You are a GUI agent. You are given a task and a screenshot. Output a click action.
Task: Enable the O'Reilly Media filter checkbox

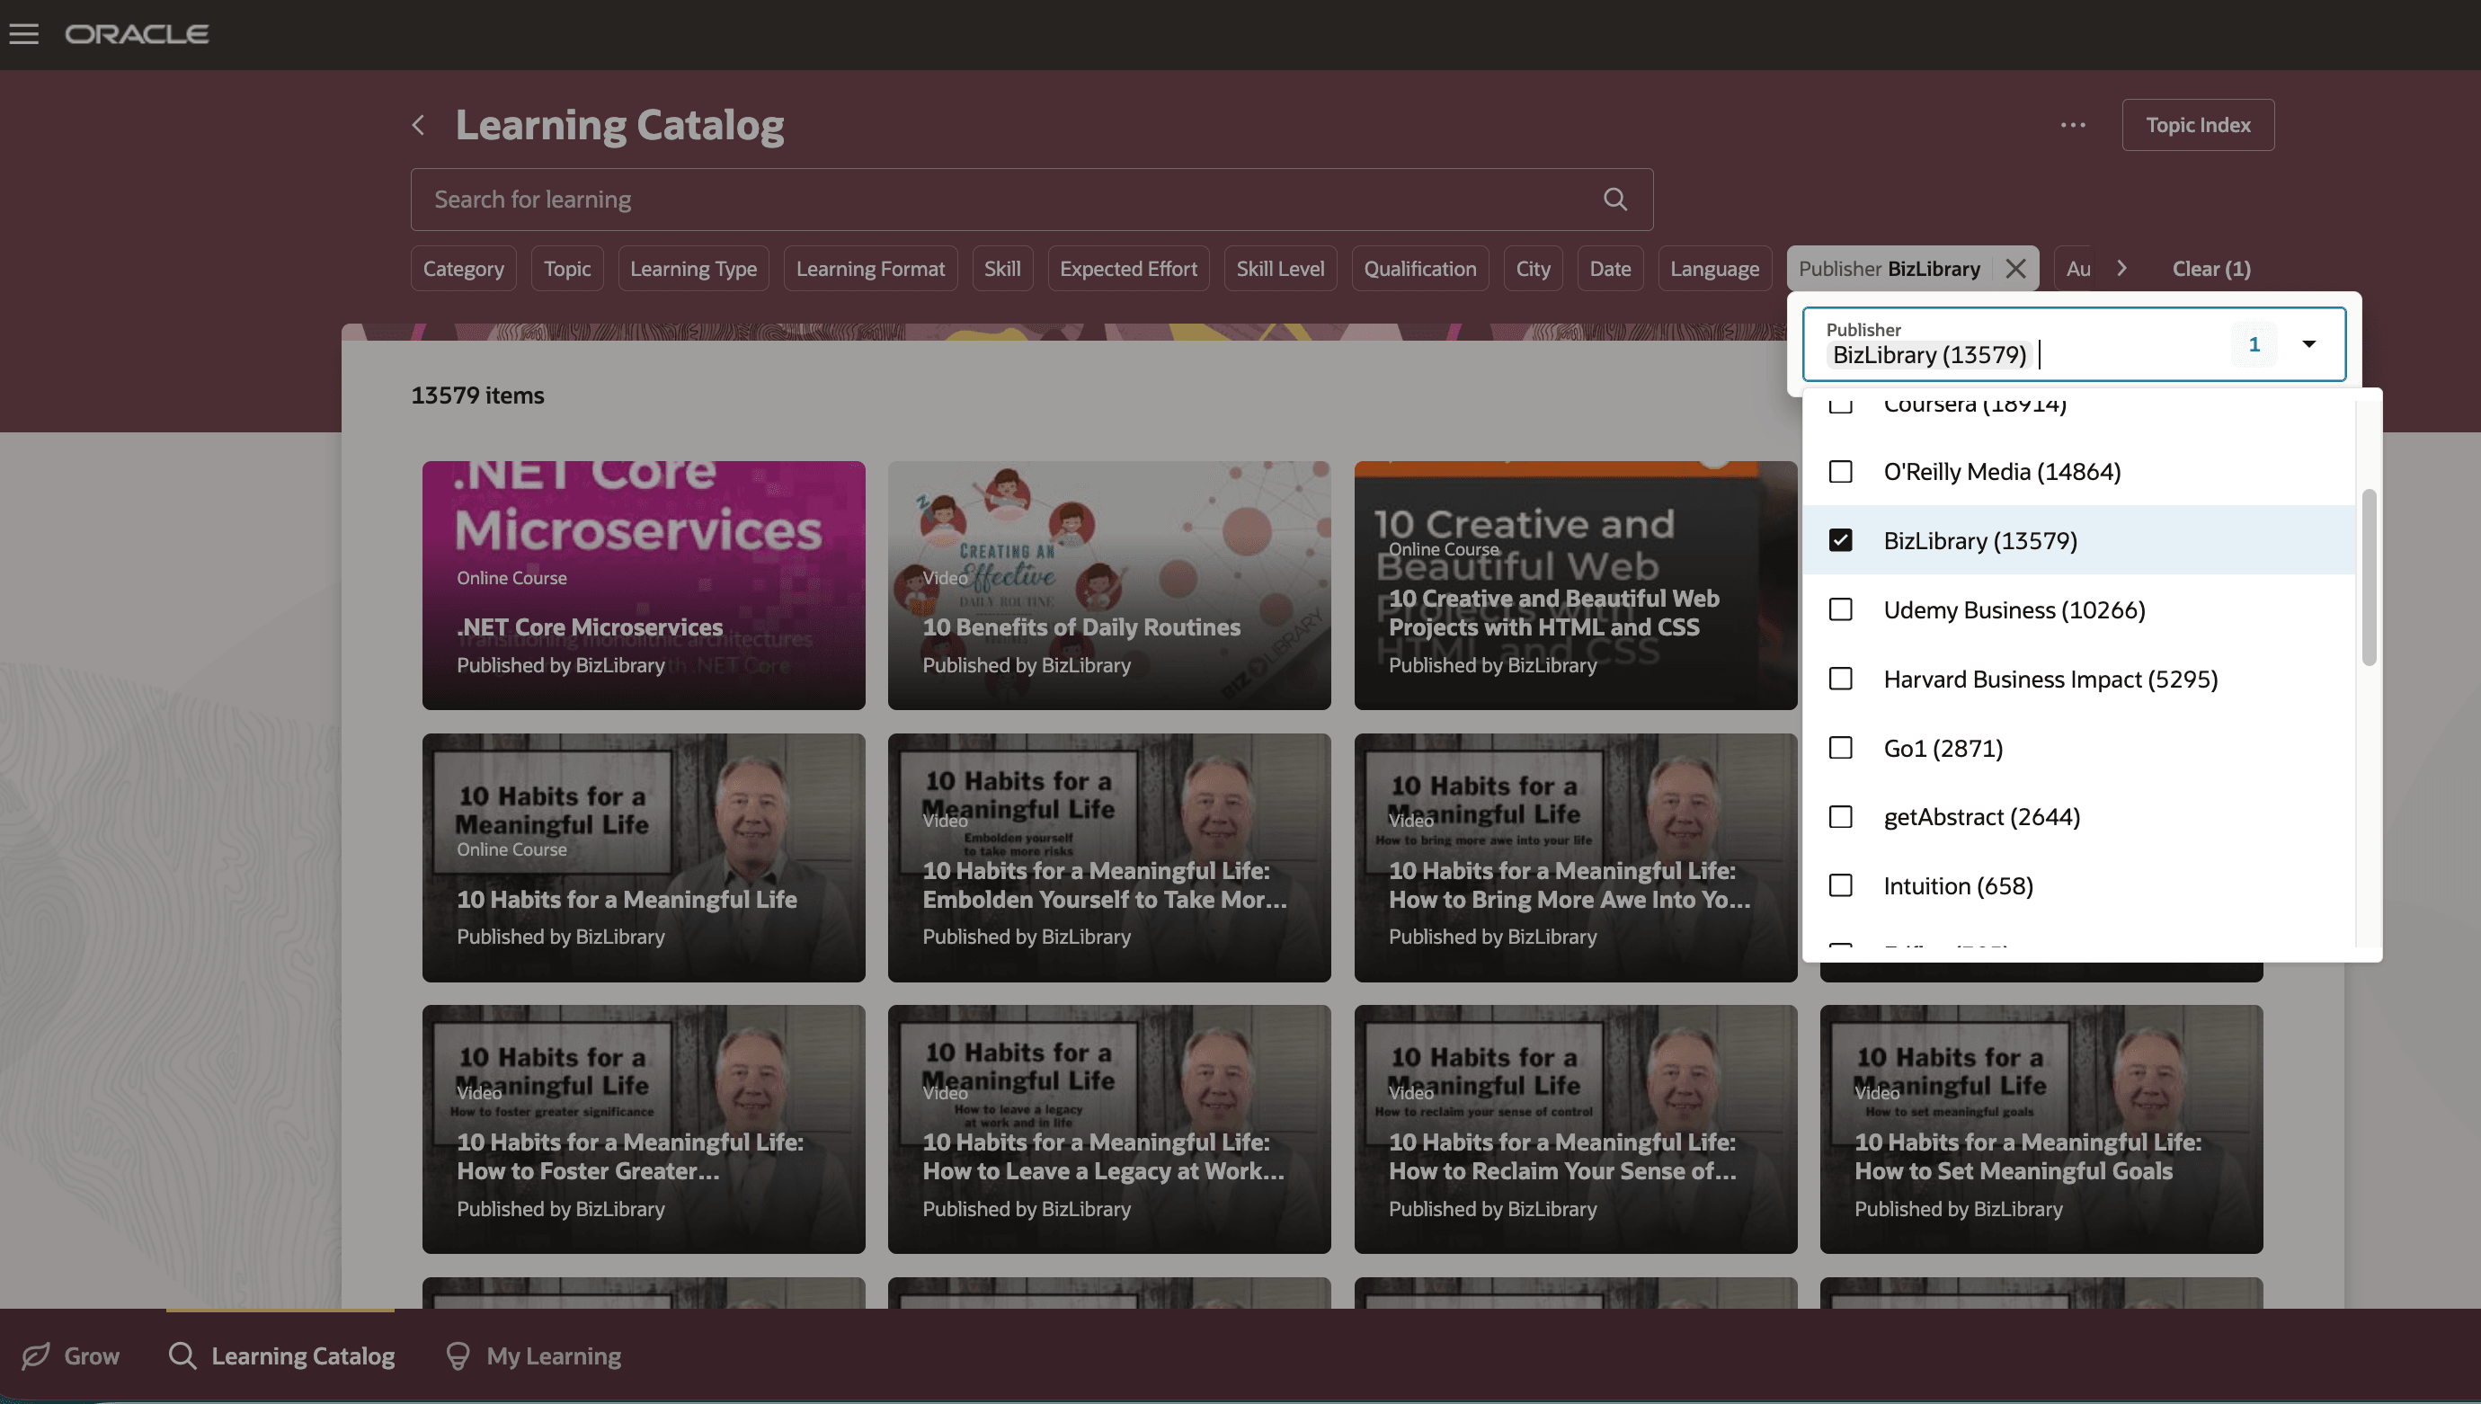pyautogui.click(x=1842, y=472)
